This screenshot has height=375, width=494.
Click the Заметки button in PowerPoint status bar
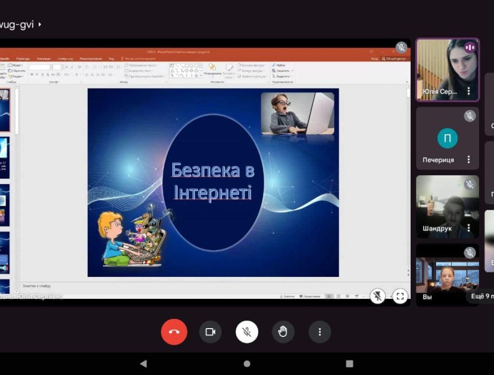pos(287,296)
